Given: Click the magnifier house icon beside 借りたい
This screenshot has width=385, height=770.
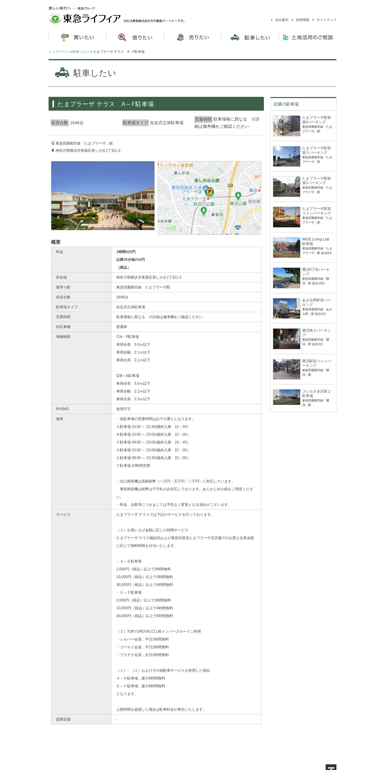Looking at the screenshot, I should (122, 37).
